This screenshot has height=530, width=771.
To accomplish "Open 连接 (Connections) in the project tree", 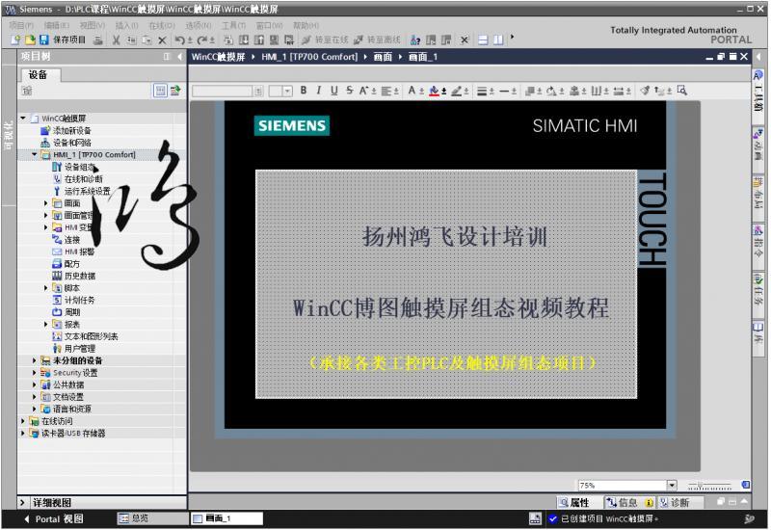I will 73,239.
